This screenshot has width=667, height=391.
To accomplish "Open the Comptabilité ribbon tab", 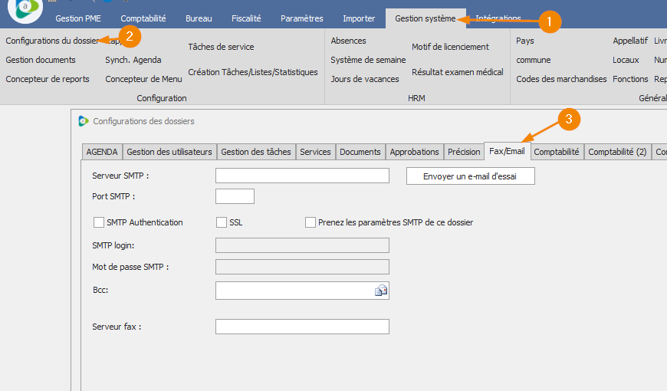I will click(143, 18).
